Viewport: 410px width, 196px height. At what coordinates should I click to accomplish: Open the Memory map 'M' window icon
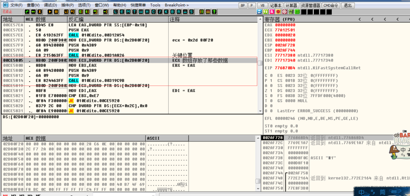[x=128, y=12]
